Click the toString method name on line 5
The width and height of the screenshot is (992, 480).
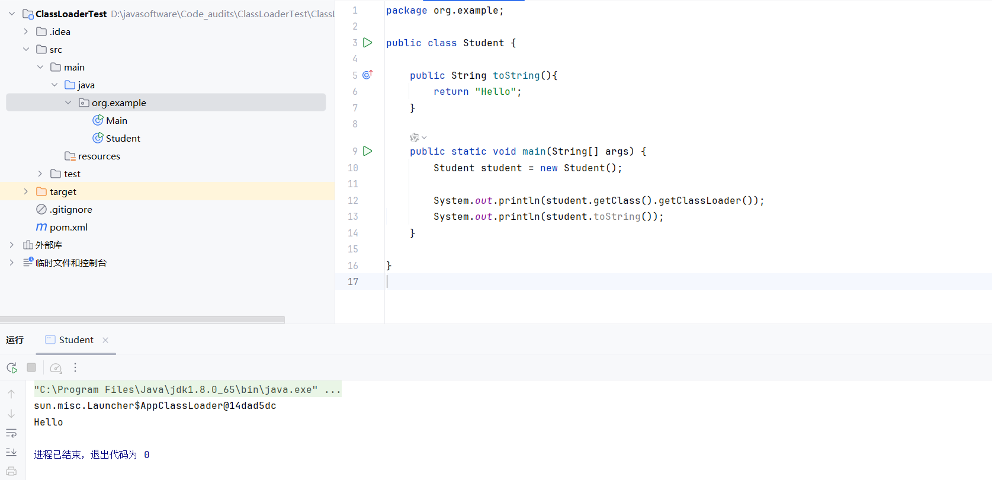[516, 75]
